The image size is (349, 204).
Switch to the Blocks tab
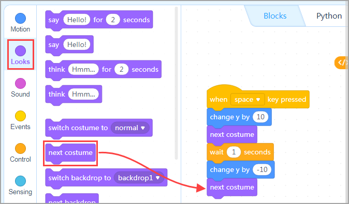click(x=275, y=16)
